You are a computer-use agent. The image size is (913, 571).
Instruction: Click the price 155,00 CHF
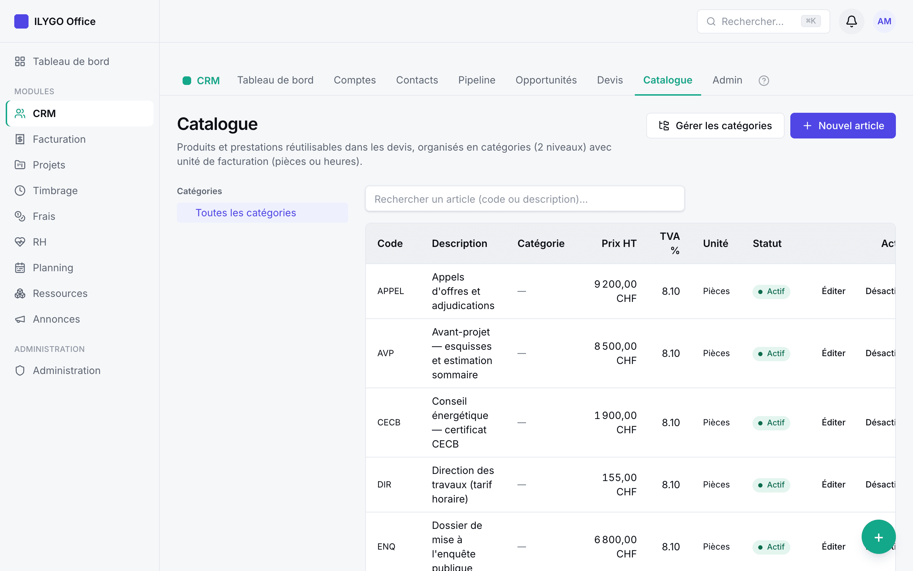click(619, 485)
